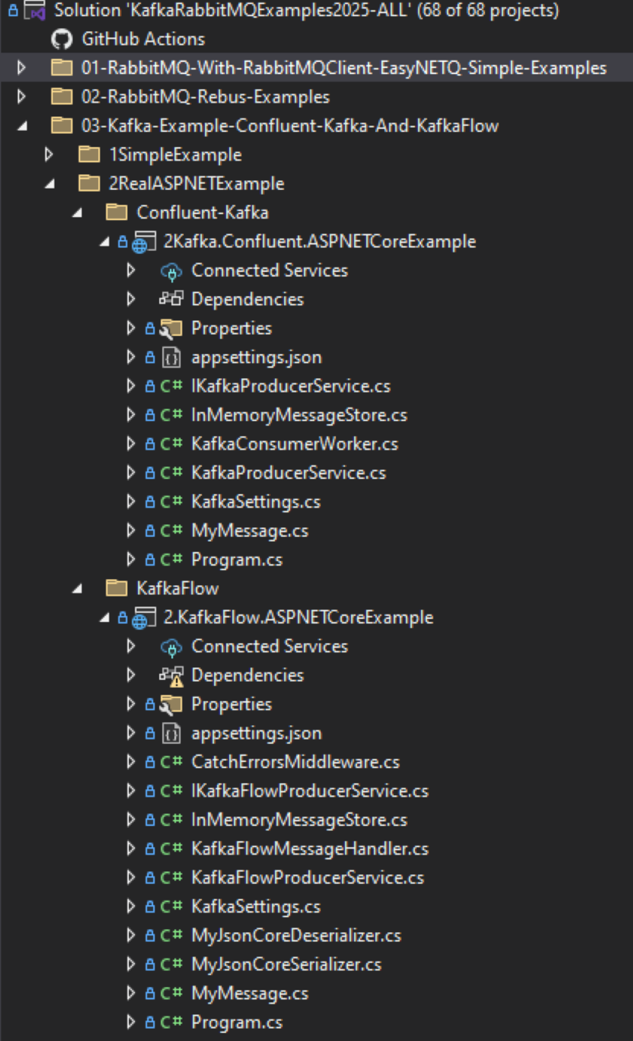Click the JSON file icon of first appsettings.json

point(172,357)
